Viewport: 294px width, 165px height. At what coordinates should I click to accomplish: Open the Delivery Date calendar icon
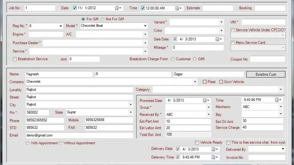[215, 149]
